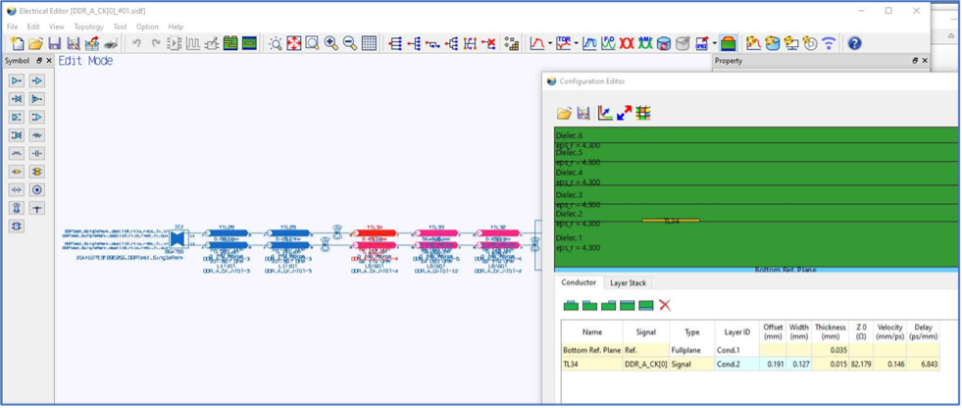Select the first buffer driver symbol

17,80
